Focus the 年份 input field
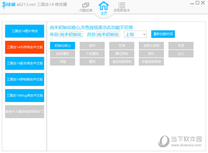The height and width of the screenshot is (153, 208). [x=71, y=34]
